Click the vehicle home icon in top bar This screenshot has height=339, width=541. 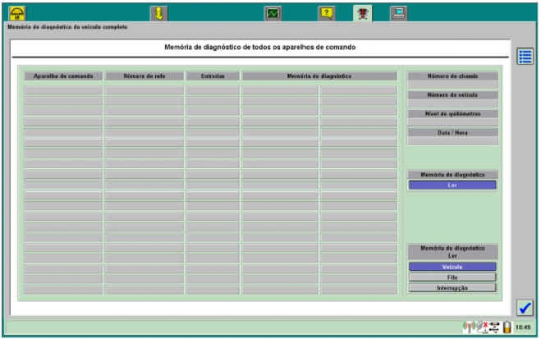click(x=16, y=12)
